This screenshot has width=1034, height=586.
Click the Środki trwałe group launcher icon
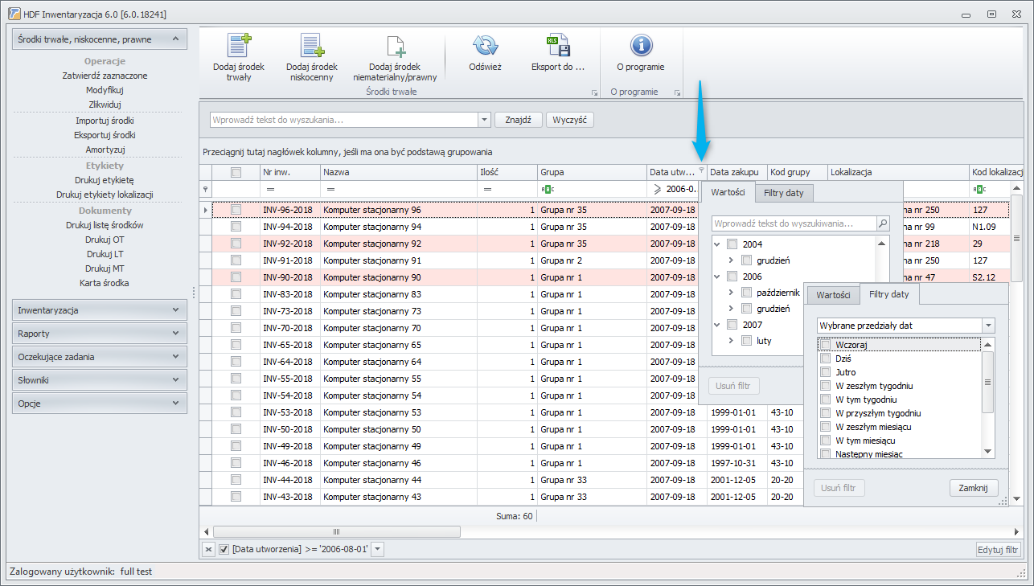point(593,92)
